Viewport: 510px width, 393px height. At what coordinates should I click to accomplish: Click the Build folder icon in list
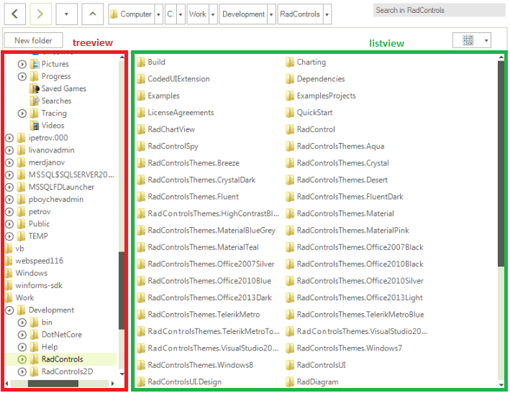pos(141,62)
